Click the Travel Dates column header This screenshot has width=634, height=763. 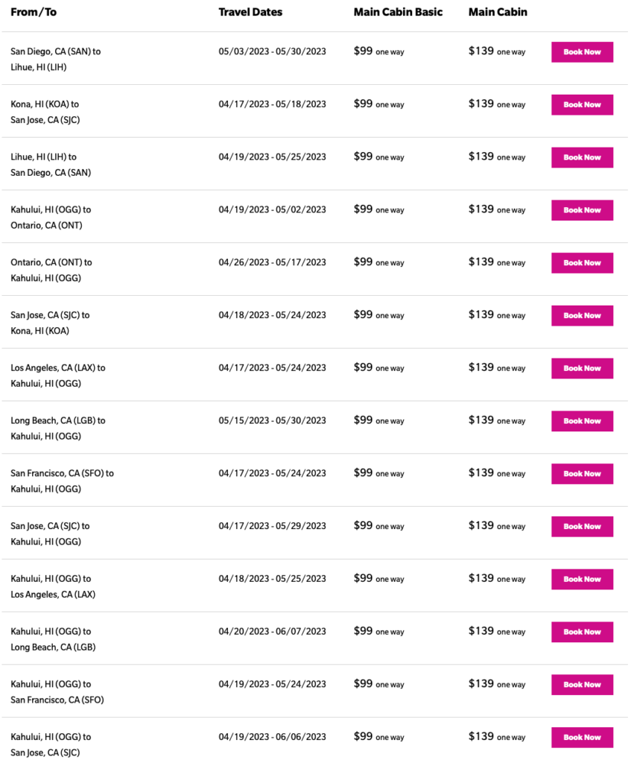pos(250,12)
